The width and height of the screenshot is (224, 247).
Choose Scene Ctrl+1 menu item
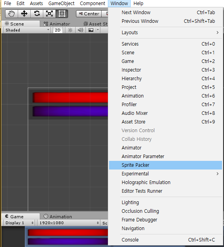(165, 53)
